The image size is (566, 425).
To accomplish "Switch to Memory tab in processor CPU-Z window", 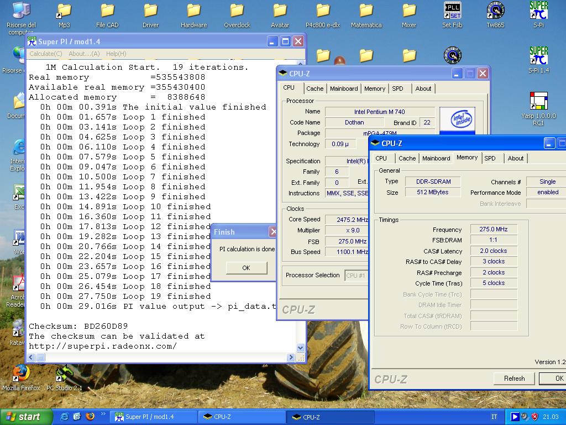I will (374, 89).
